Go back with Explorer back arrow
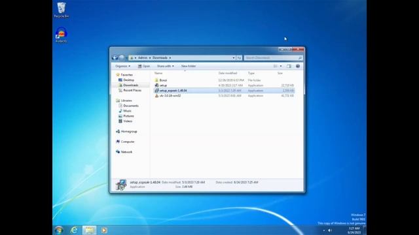Viewport: 419px width, 235px height. pyautogui.click(x=115, y=57)
